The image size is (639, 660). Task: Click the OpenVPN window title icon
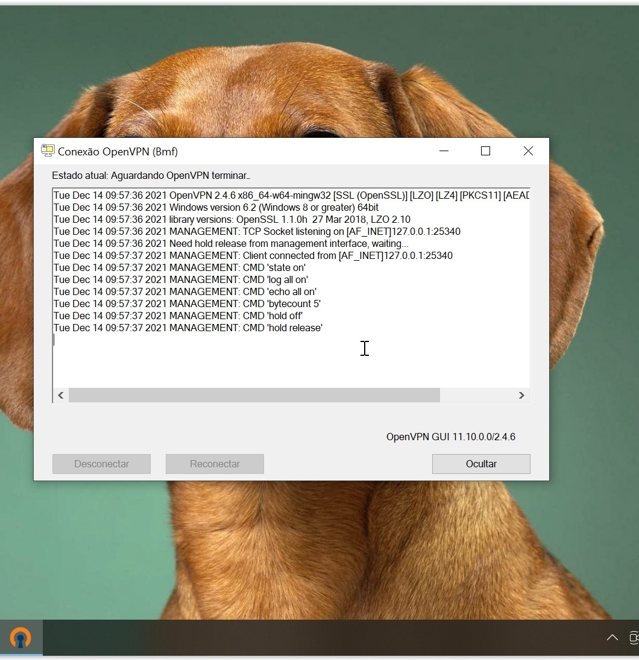48,151
